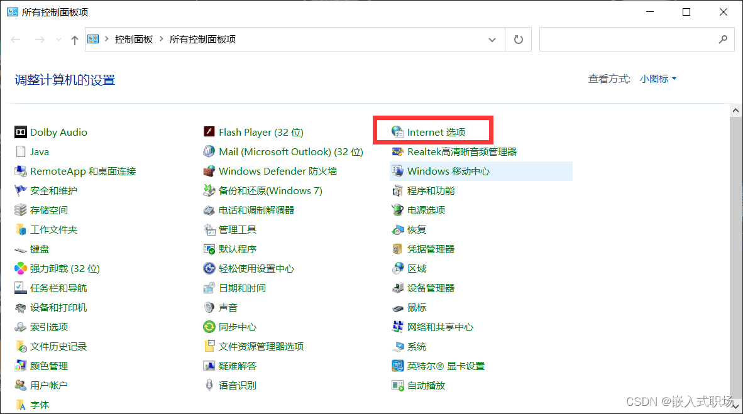Open the Mail (Microsoft Outlook) icon
This screenshot has height=414, width=743.
point(209,151)
